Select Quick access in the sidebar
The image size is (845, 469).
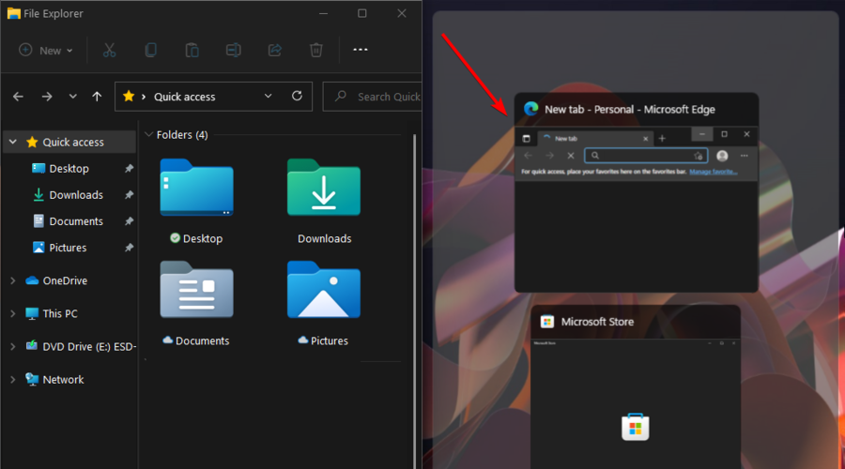(x=73, y=143)
